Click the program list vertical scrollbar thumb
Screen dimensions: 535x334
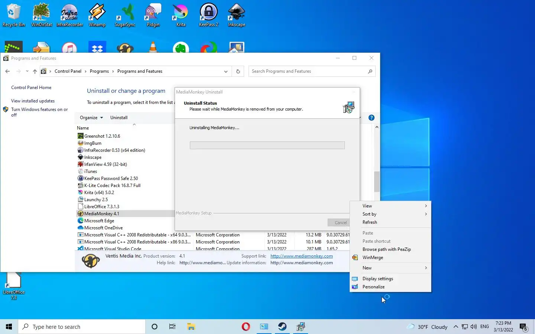(x=377, y=181)
